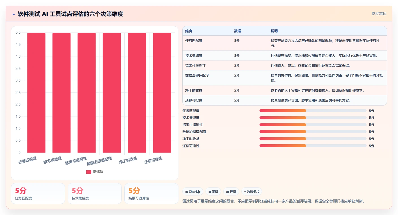This screenshot has height=215, width=398.
Task: Click the 净工时收益 bar in the chart
Action: pyautogui.click(x=137, y=93)
